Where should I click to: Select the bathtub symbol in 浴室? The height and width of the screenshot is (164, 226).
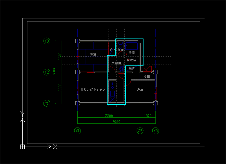point(131,46)
